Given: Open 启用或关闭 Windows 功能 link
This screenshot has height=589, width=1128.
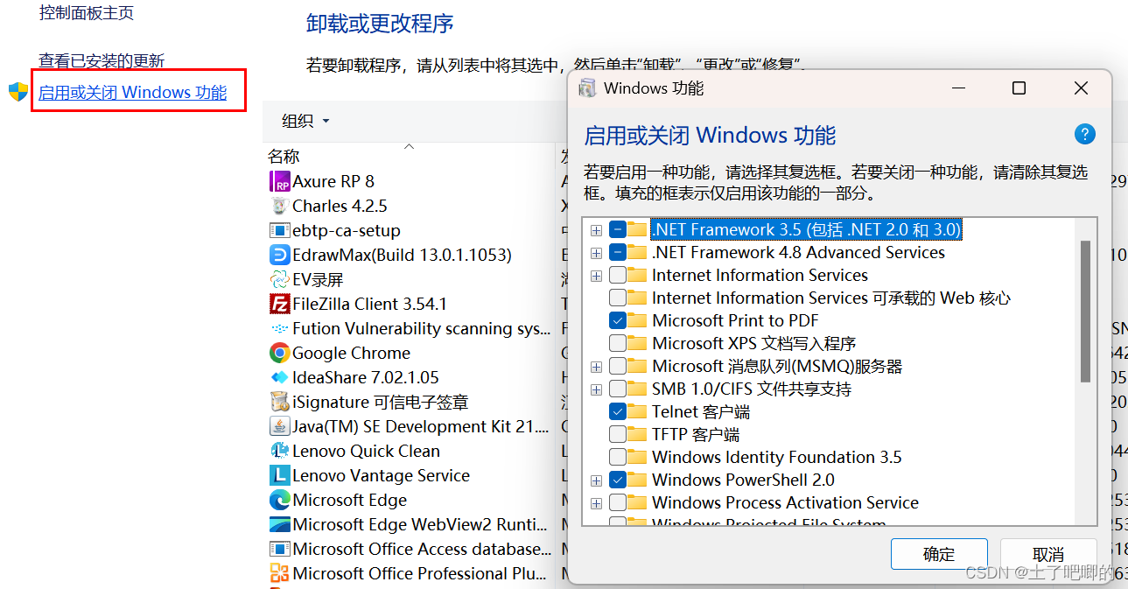Looking at the screenshot, I should coord(132,92).
